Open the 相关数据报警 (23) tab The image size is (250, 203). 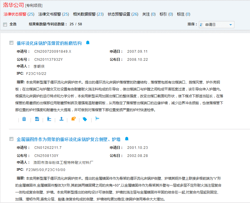coord(88,14)
